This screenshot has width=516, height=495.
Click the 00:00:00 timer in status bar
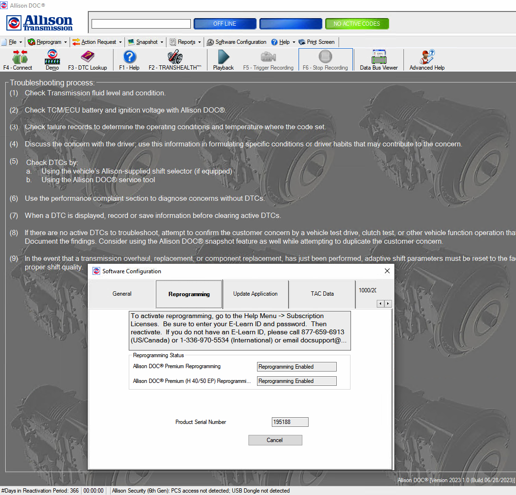93,491
